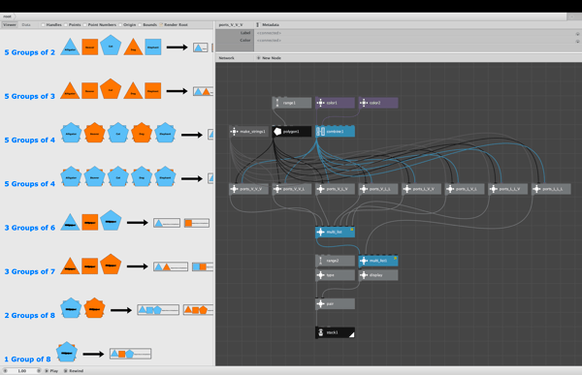The width and height of the screenshot is (582, 375).
Task: Click the New Node button label
Action: coord(272,58)
